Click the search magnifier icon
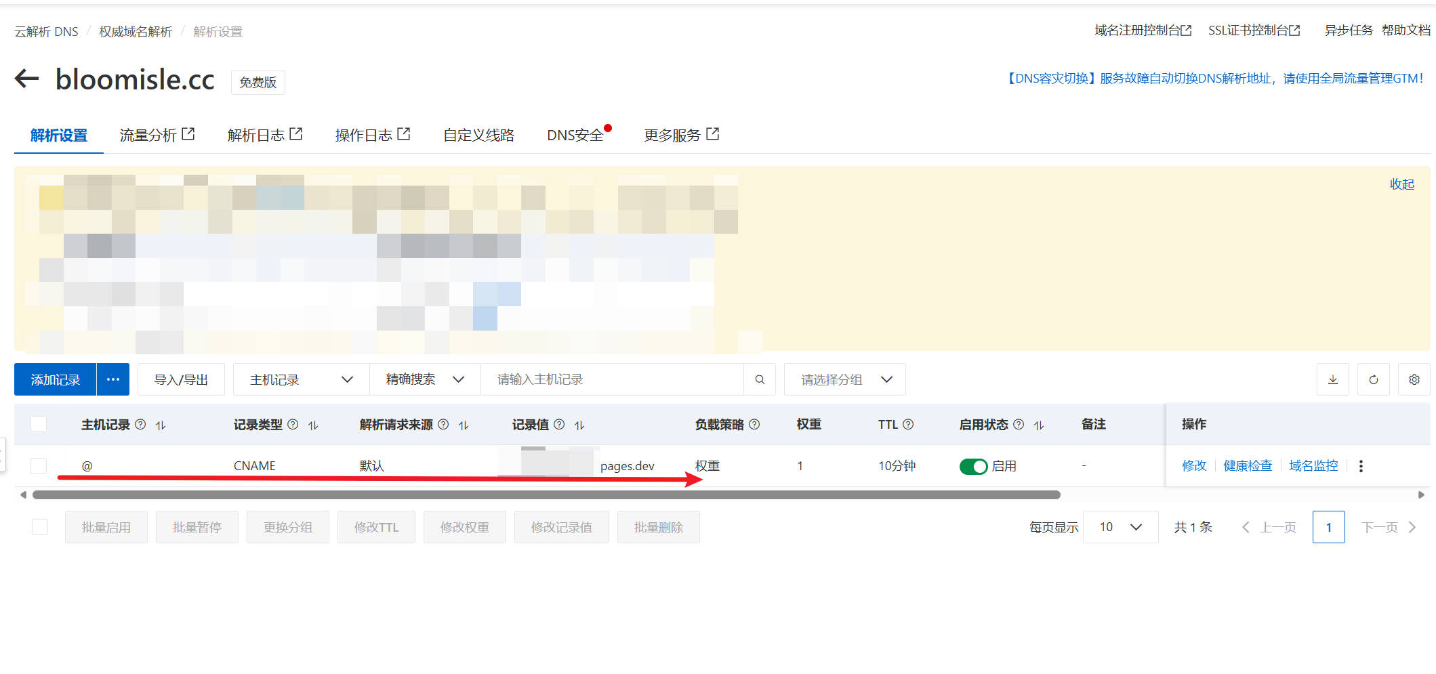Viewport: 1436px width, 674px height. tap(760, 379)
